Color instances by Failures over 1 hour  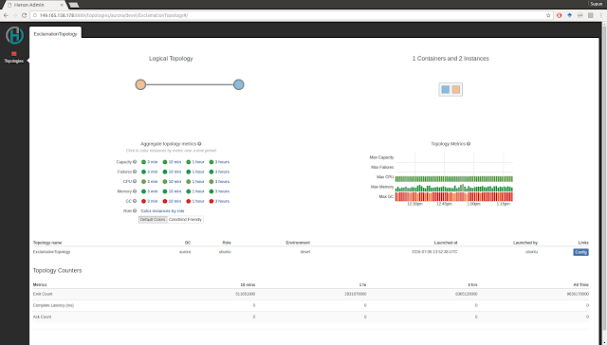(195, 172)
